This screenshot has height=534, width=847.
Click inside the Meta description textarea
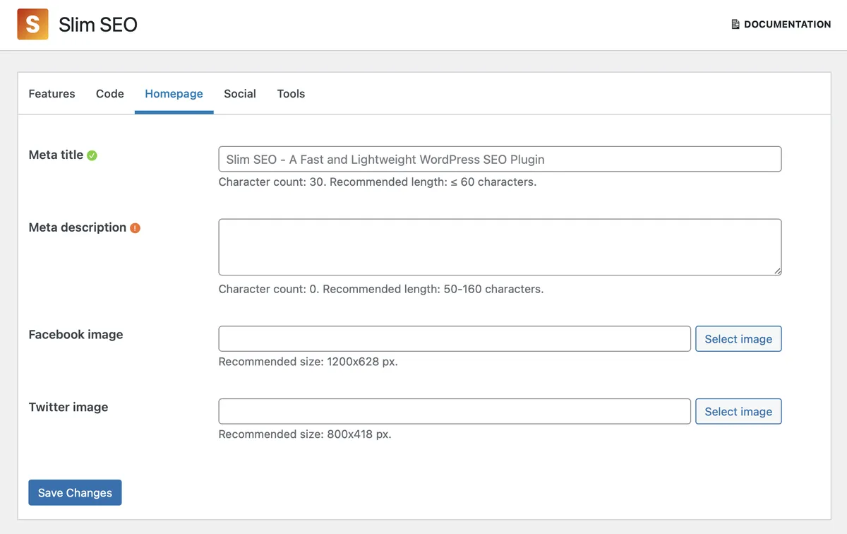[x=500, y=247]
